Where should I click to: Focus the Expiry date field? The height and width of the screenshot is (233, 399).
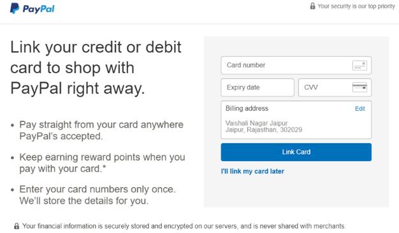point(258,87)
